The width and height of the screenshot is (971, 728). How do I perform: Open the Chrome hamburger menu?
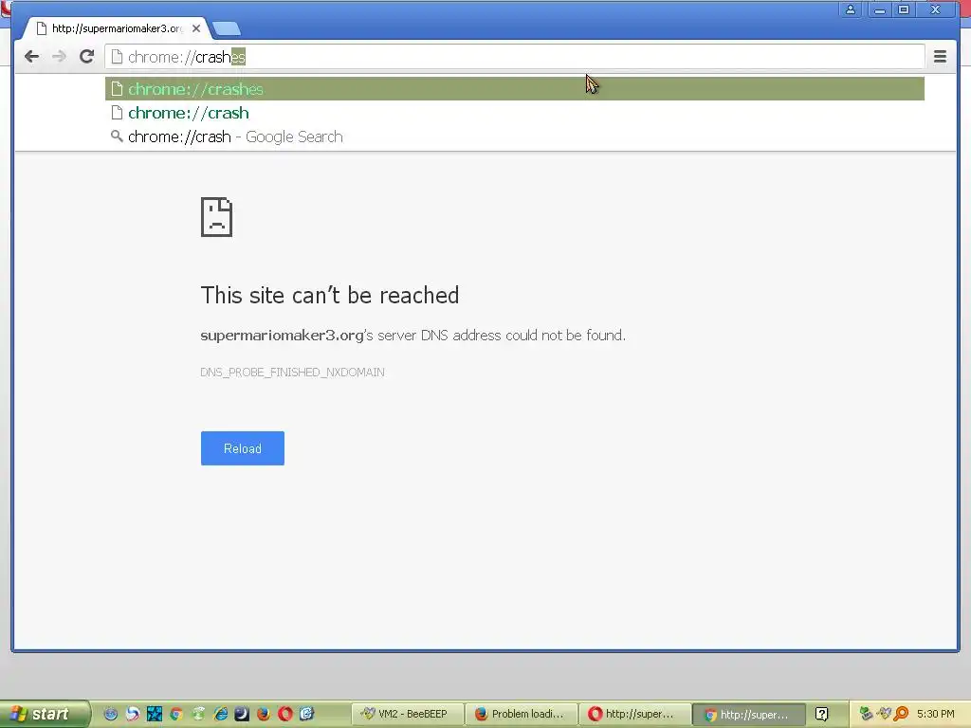940,57
